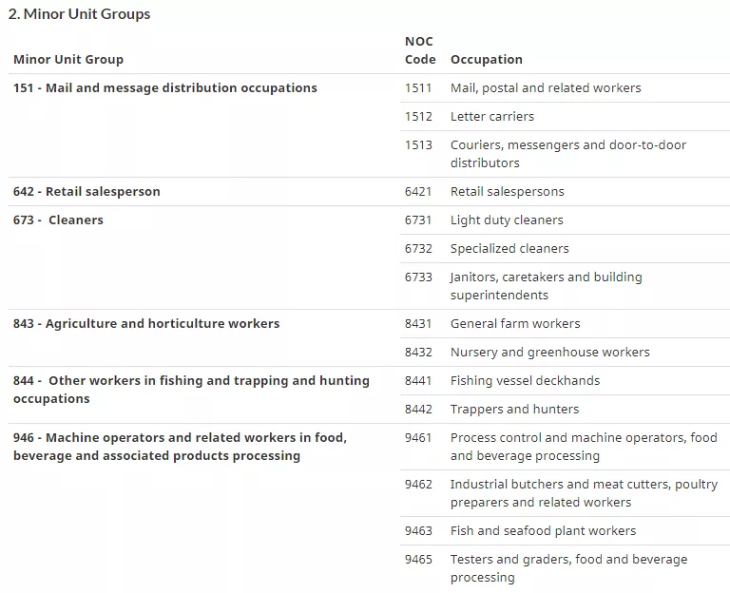Viewport: 730px width, 593px height.
Task: Click the NOC Code column header
Action: pyautogui.click(x=419, y=49)
